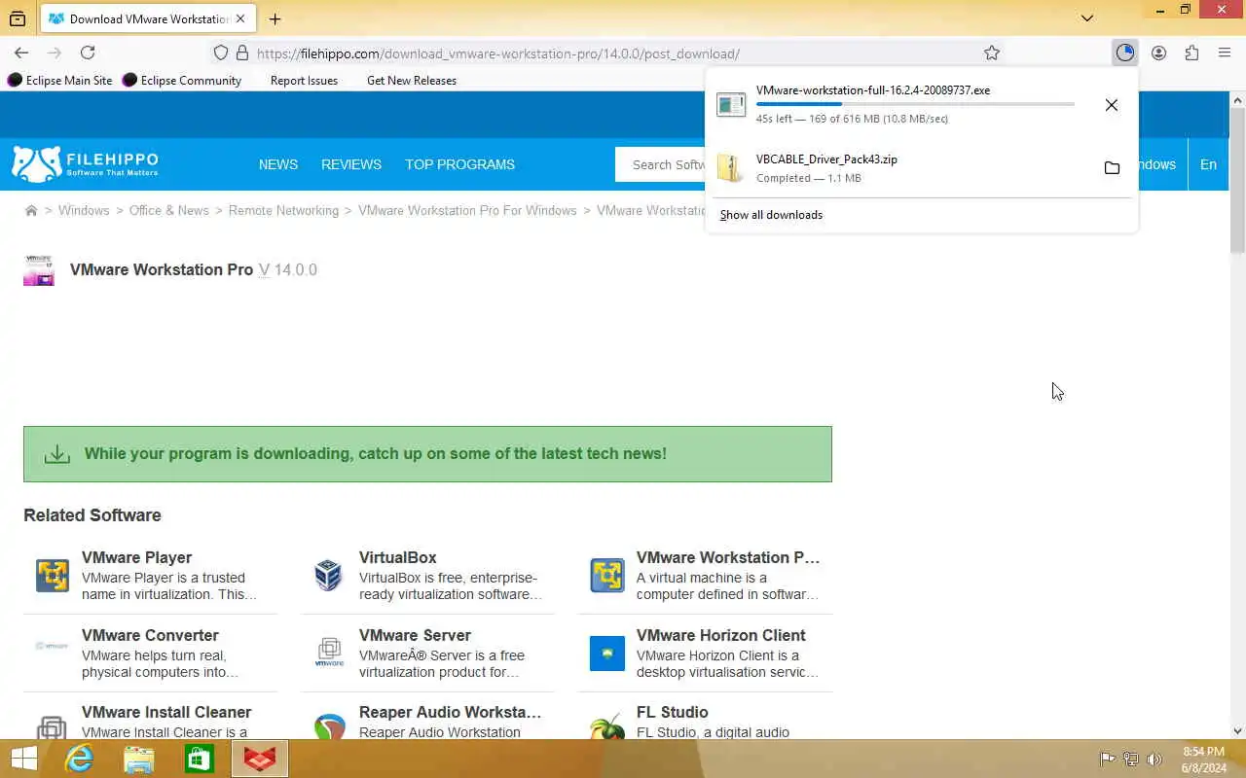Expand the list all tabs chevron

click(x=1087, y=18)
